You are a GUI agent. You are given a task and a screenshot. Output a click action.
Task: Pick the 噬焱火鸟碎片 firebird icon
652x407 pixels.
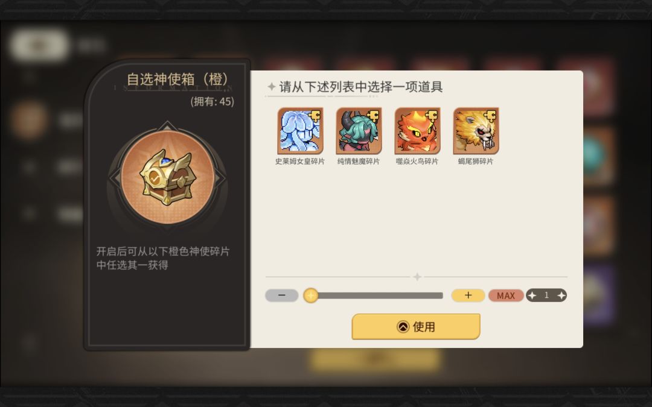click(x=418, y=131)
